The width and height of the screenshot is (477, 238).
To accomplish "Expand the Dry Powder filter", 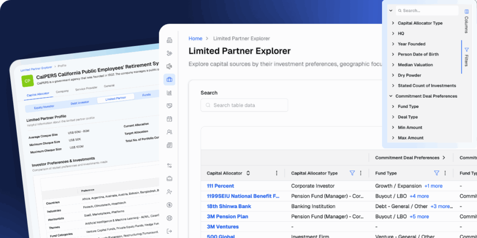I will (393, 75).
